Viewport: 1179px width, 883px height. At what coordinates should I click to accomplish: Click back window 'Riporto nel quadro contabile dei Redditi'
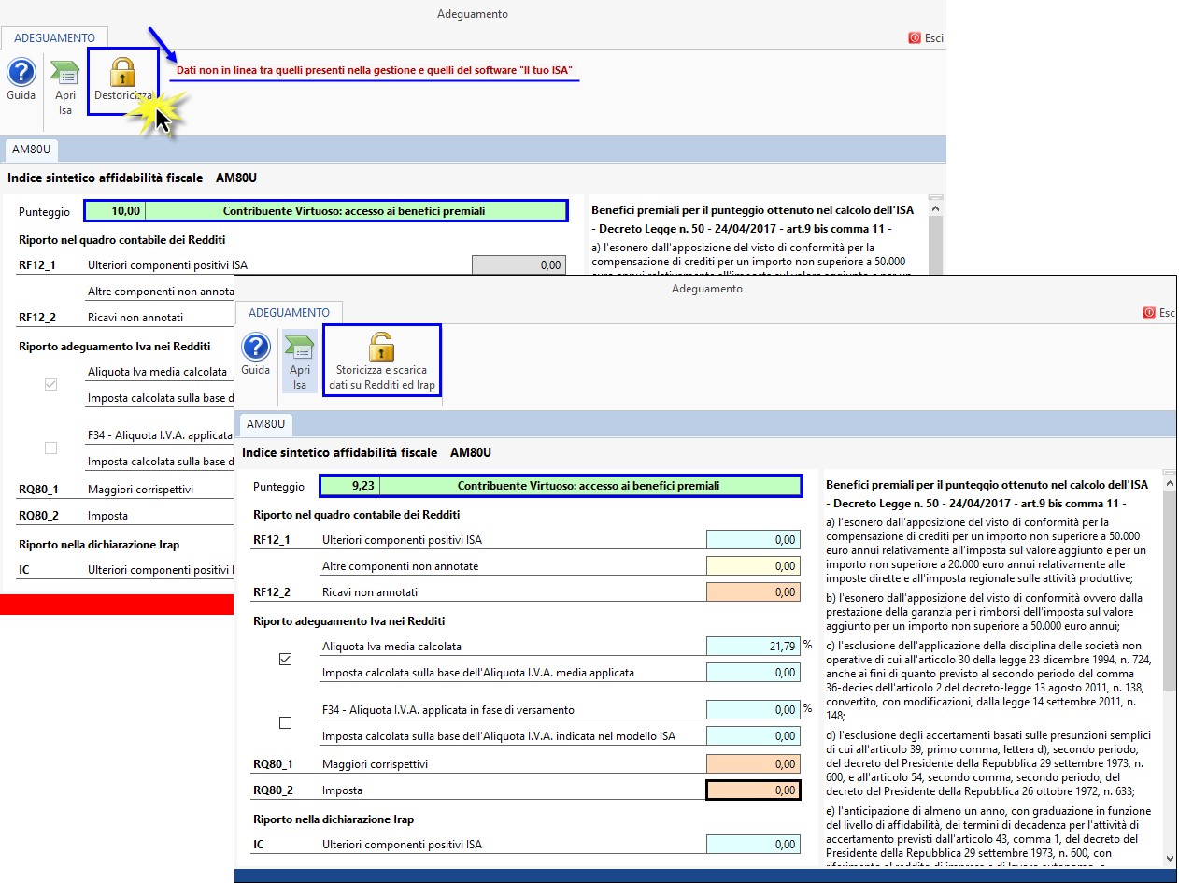pos(121,239)
